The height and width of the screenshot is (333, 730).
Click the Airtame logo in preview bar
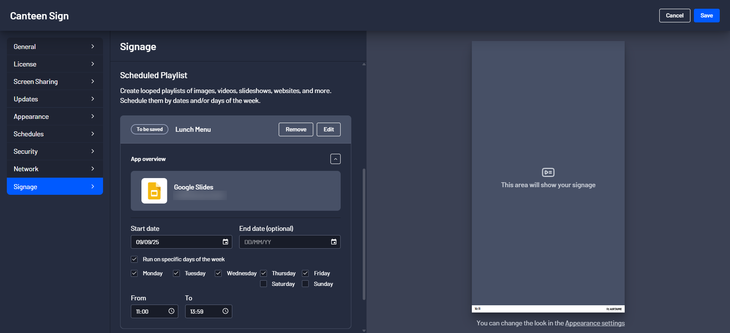point(614,309)
